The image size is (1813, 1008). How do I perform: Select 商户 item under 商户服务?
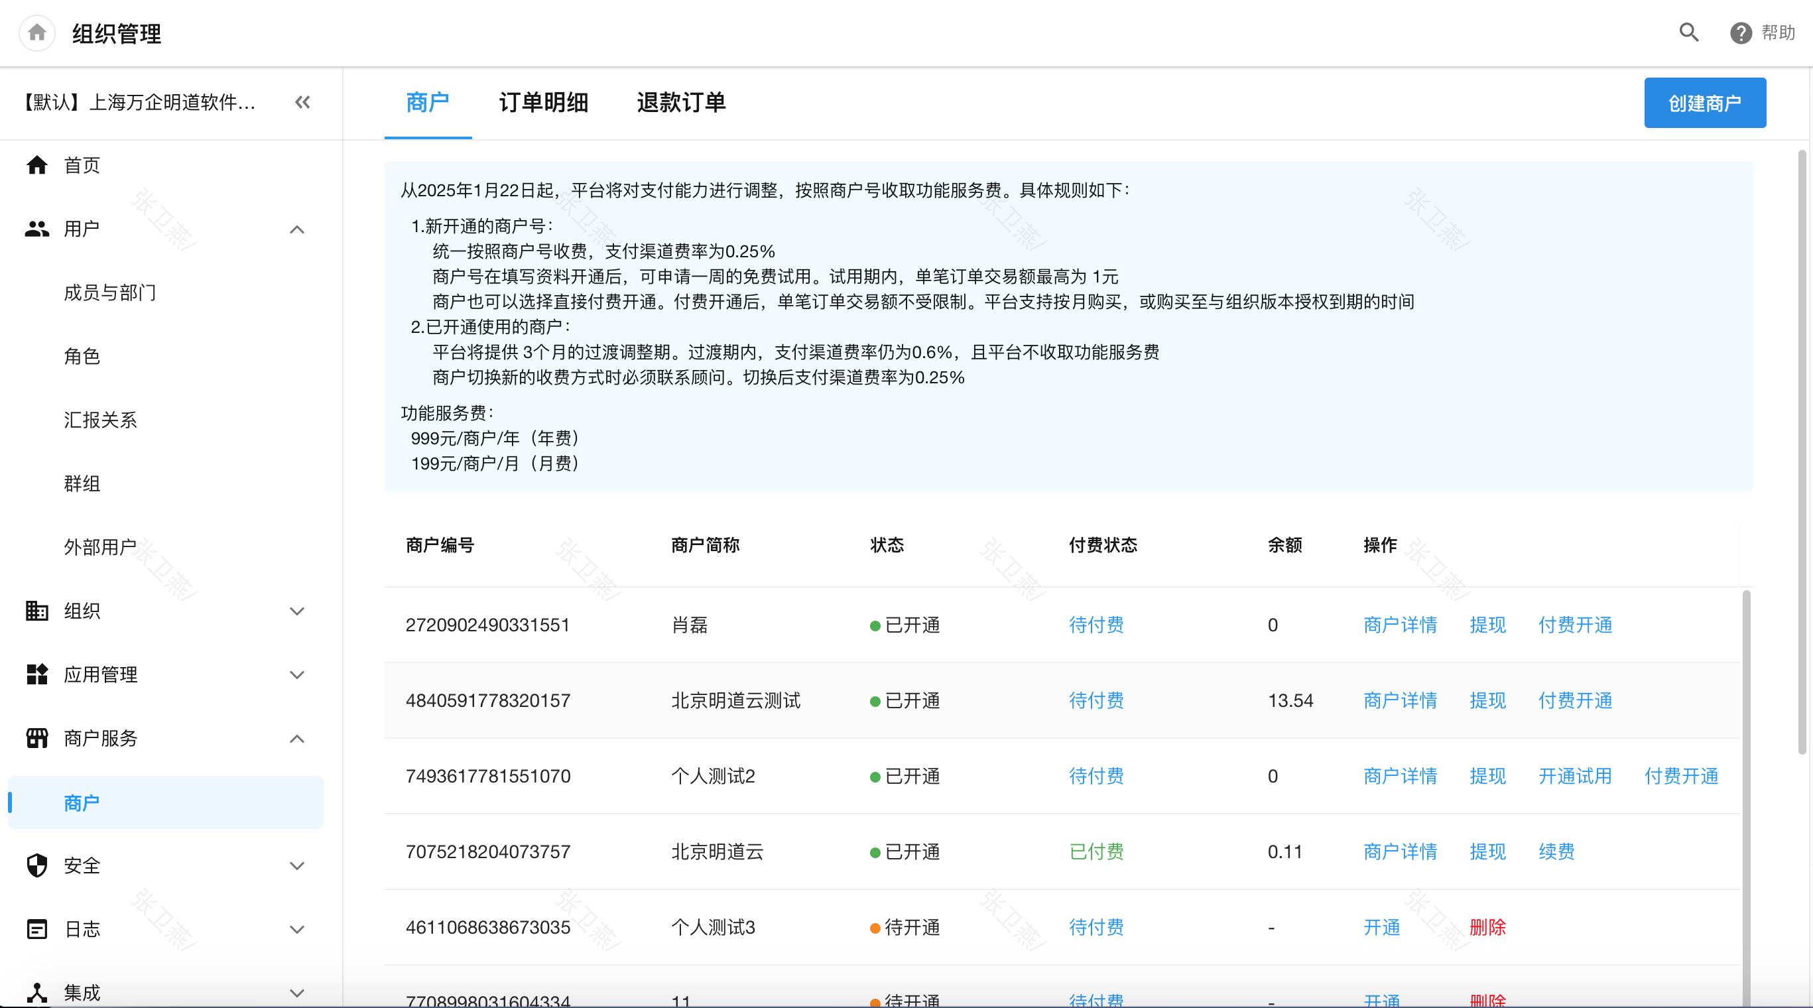pos(165,802)
